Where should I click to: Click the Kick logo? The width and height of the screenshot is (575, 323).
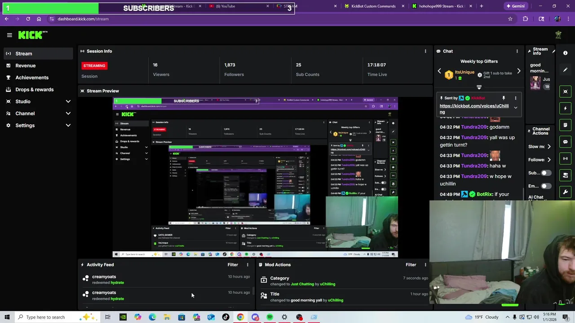click(x=33, y=35)
